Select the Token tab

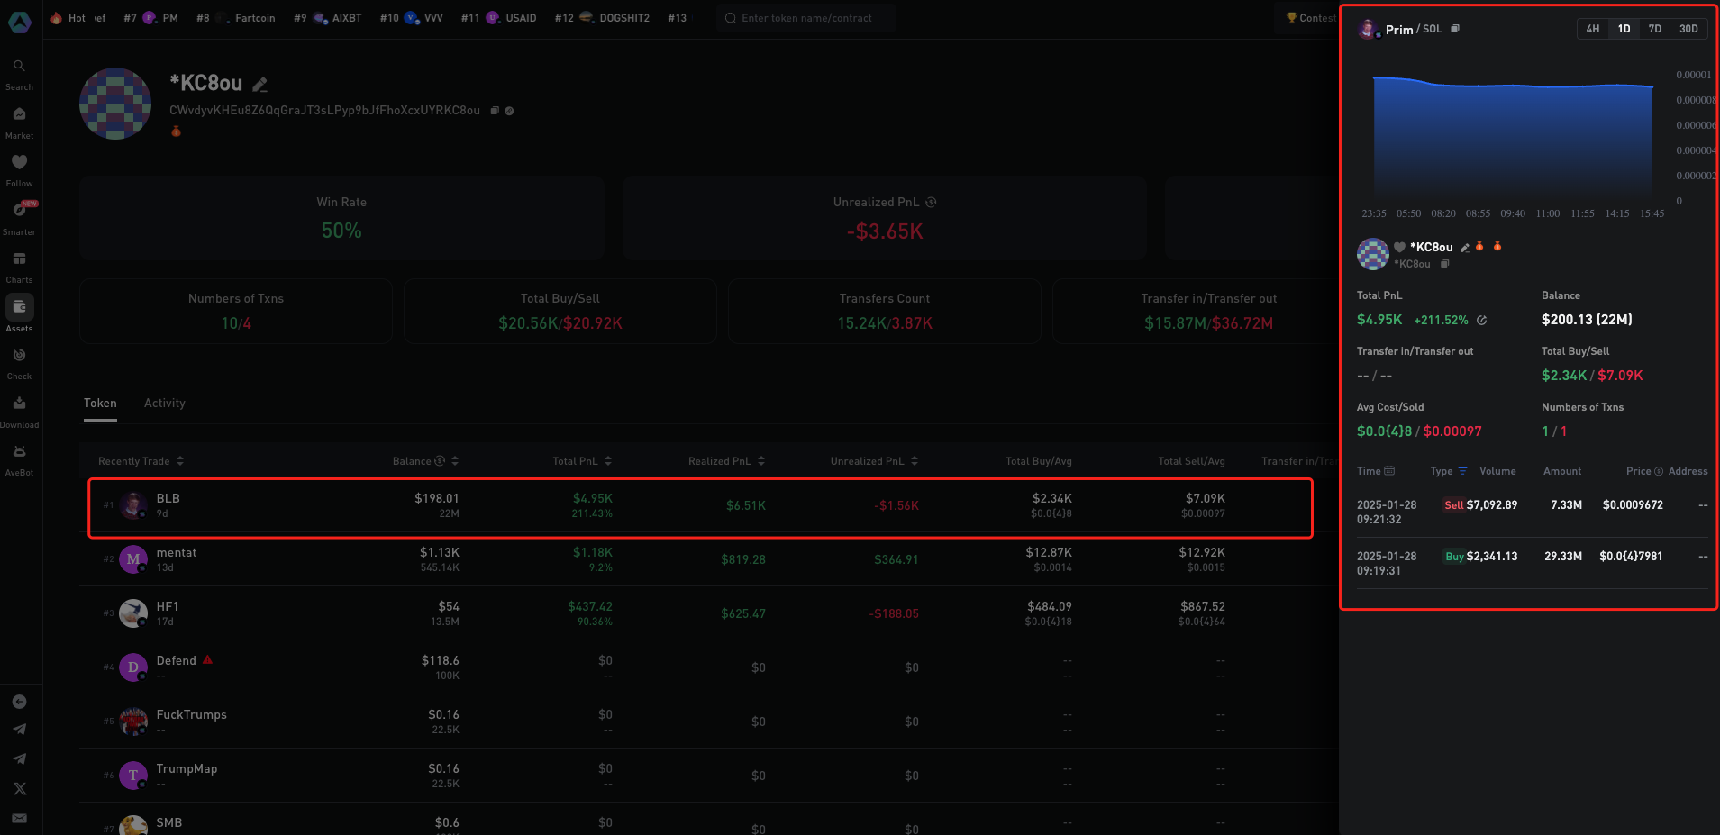point(100,404)
